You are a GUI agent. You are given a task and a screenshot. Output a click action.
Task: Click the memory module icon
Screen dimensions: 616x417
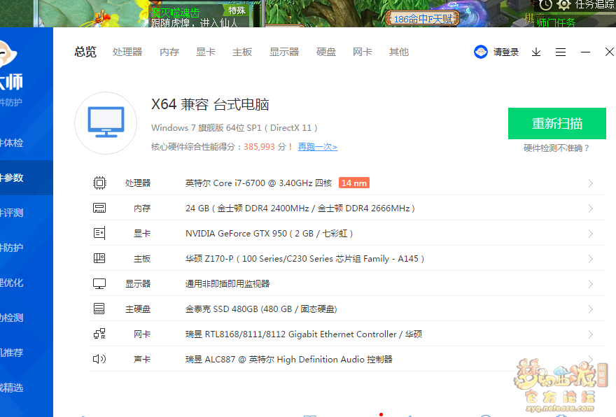pos(99,208)
